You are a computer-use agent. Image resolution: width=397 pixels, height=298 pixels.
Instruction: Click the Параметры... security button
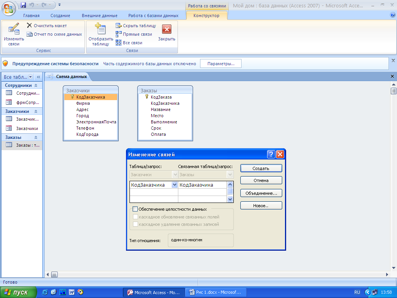[x=221, y=64]
